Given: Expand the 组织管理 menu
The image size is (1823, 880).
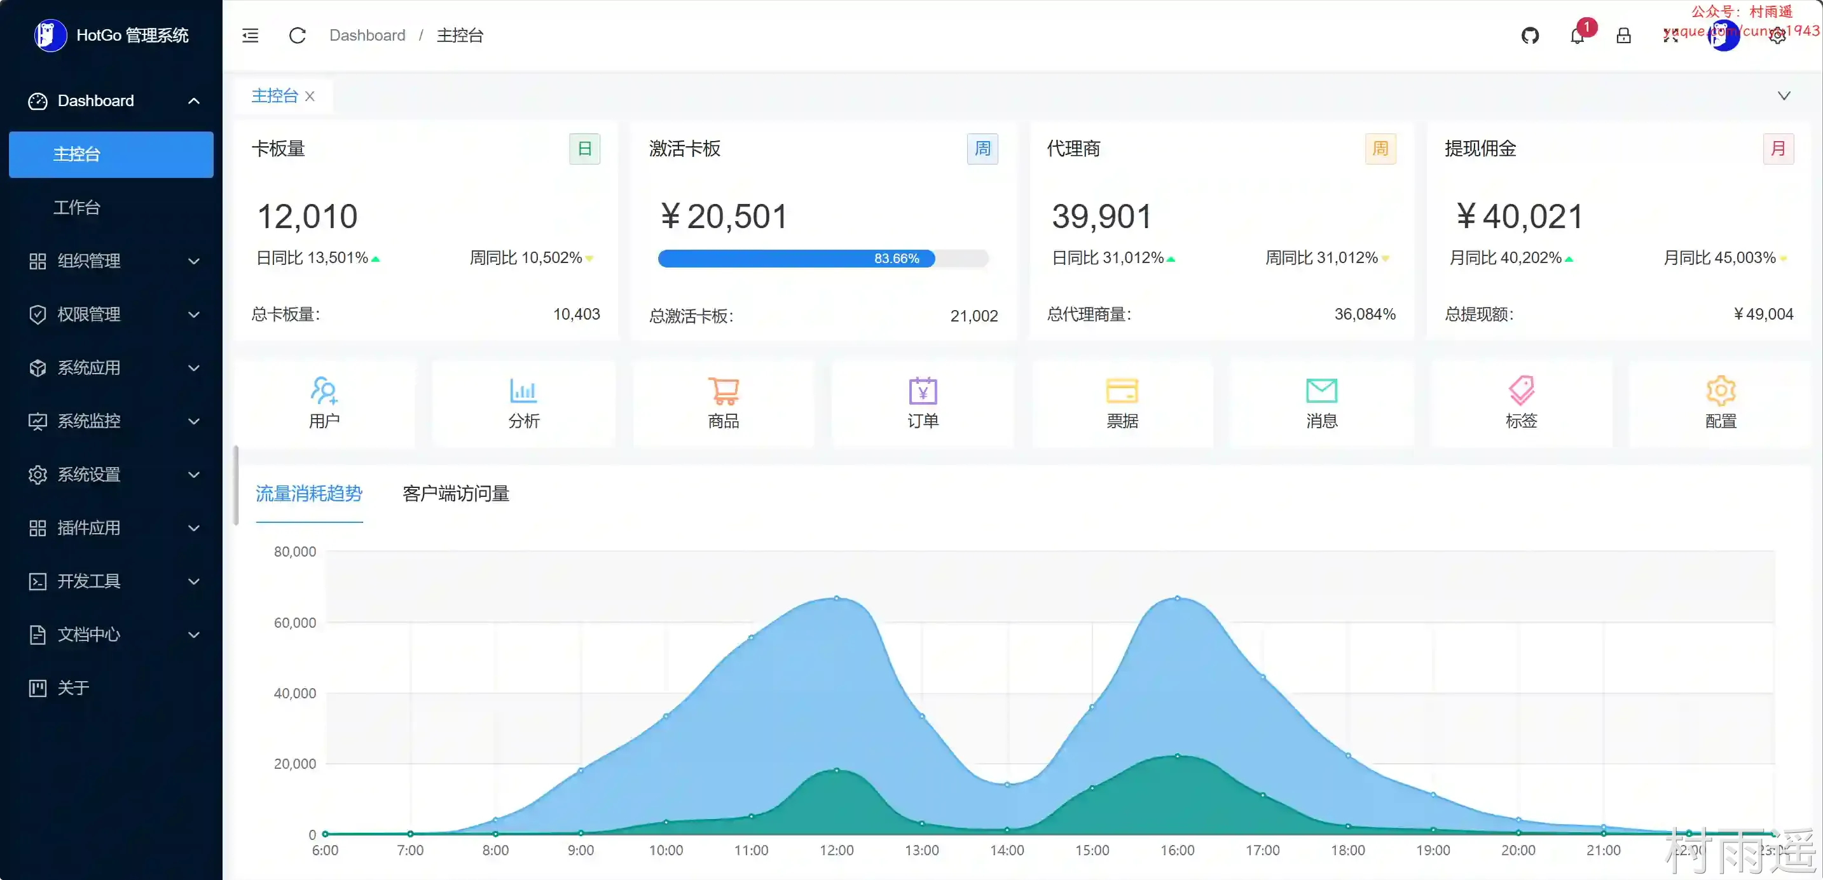Looking at the screenshot, I should tap(112, 261).
